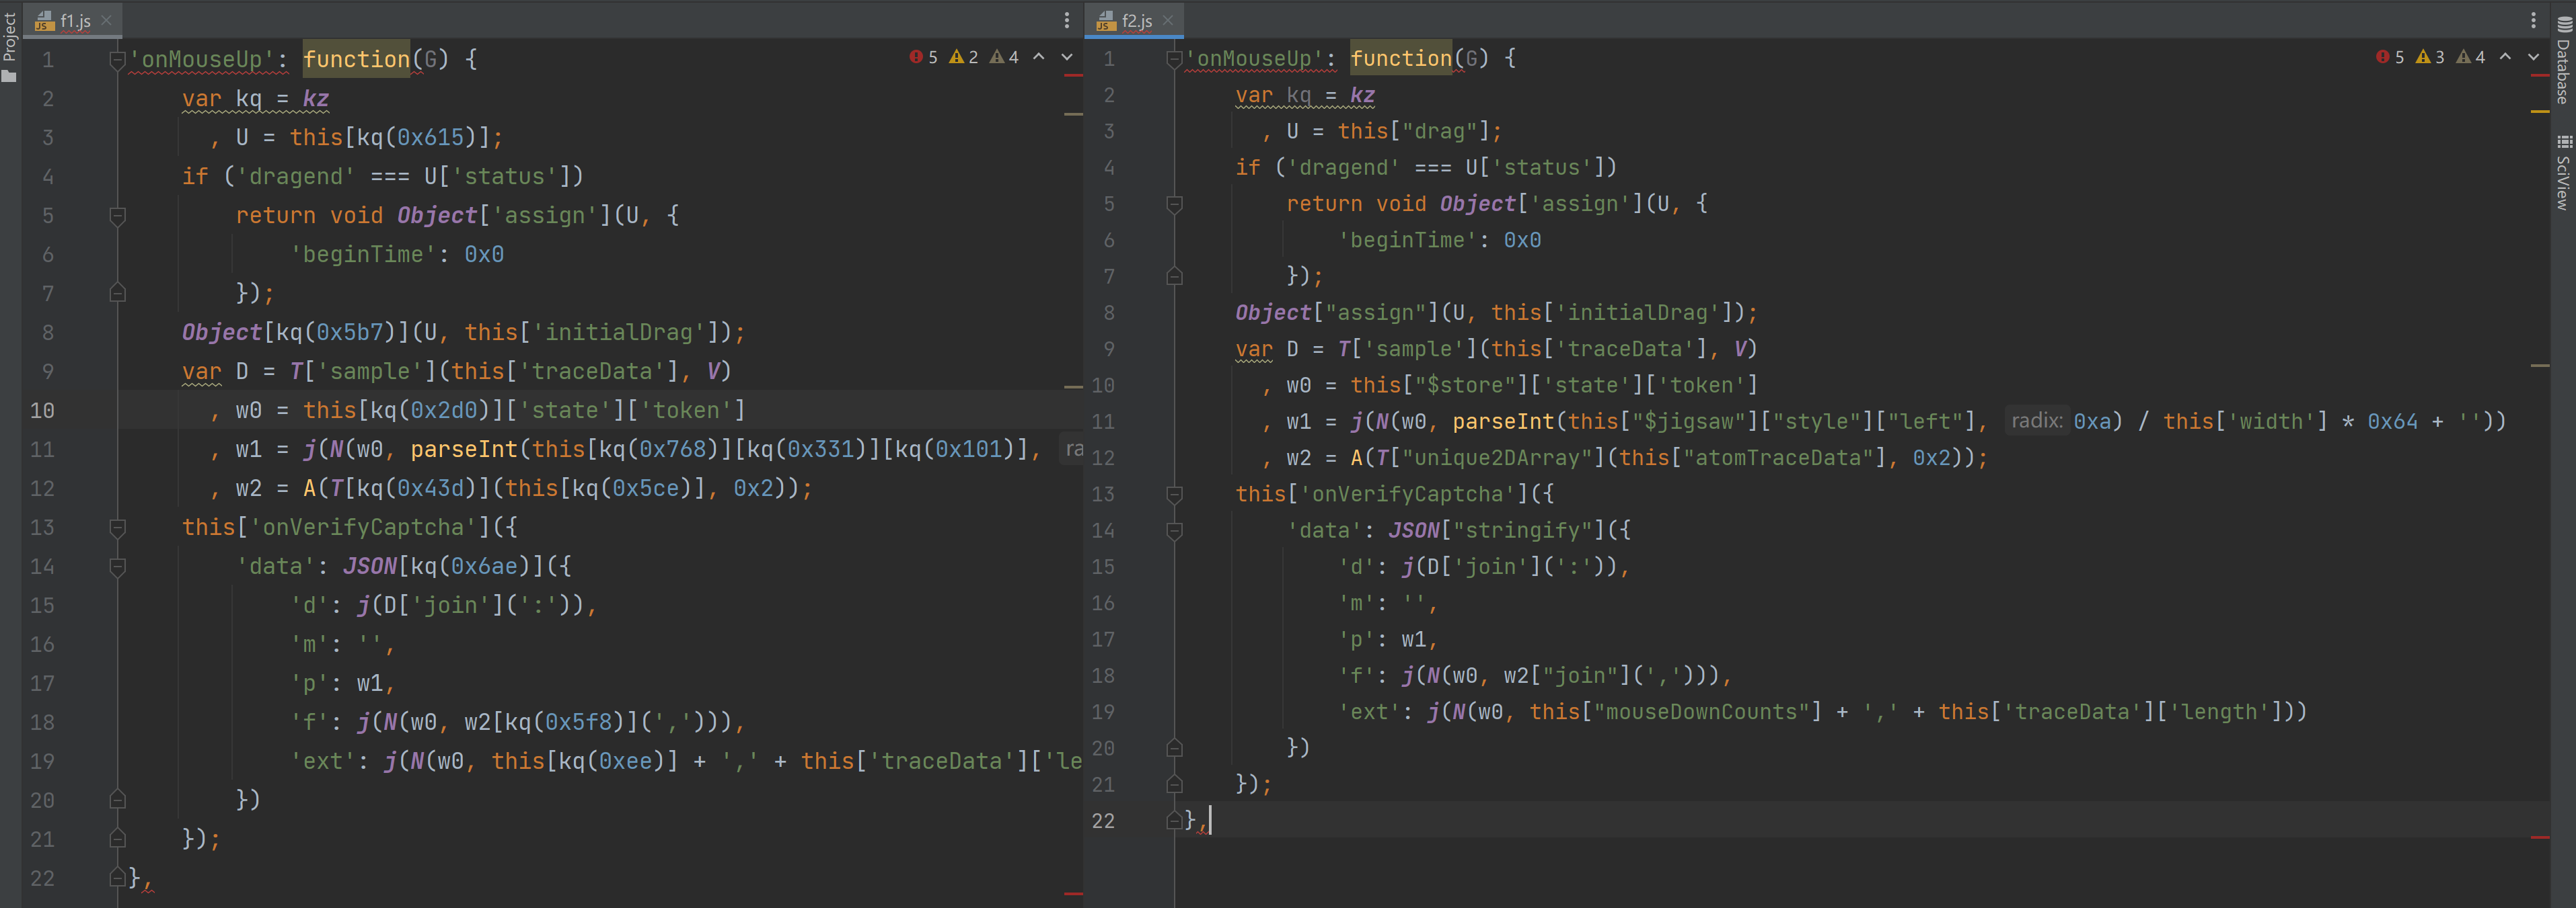Screen dimensions: 2576x908
Task: Collapse JSON data fold at f1.js line 14
Action: click(x=117, y=567)
